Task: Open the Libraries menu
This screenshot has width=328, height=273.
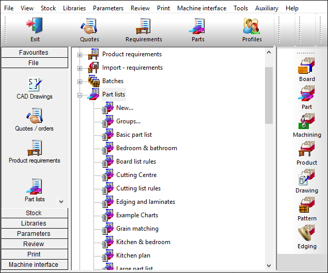Action: 74,8
